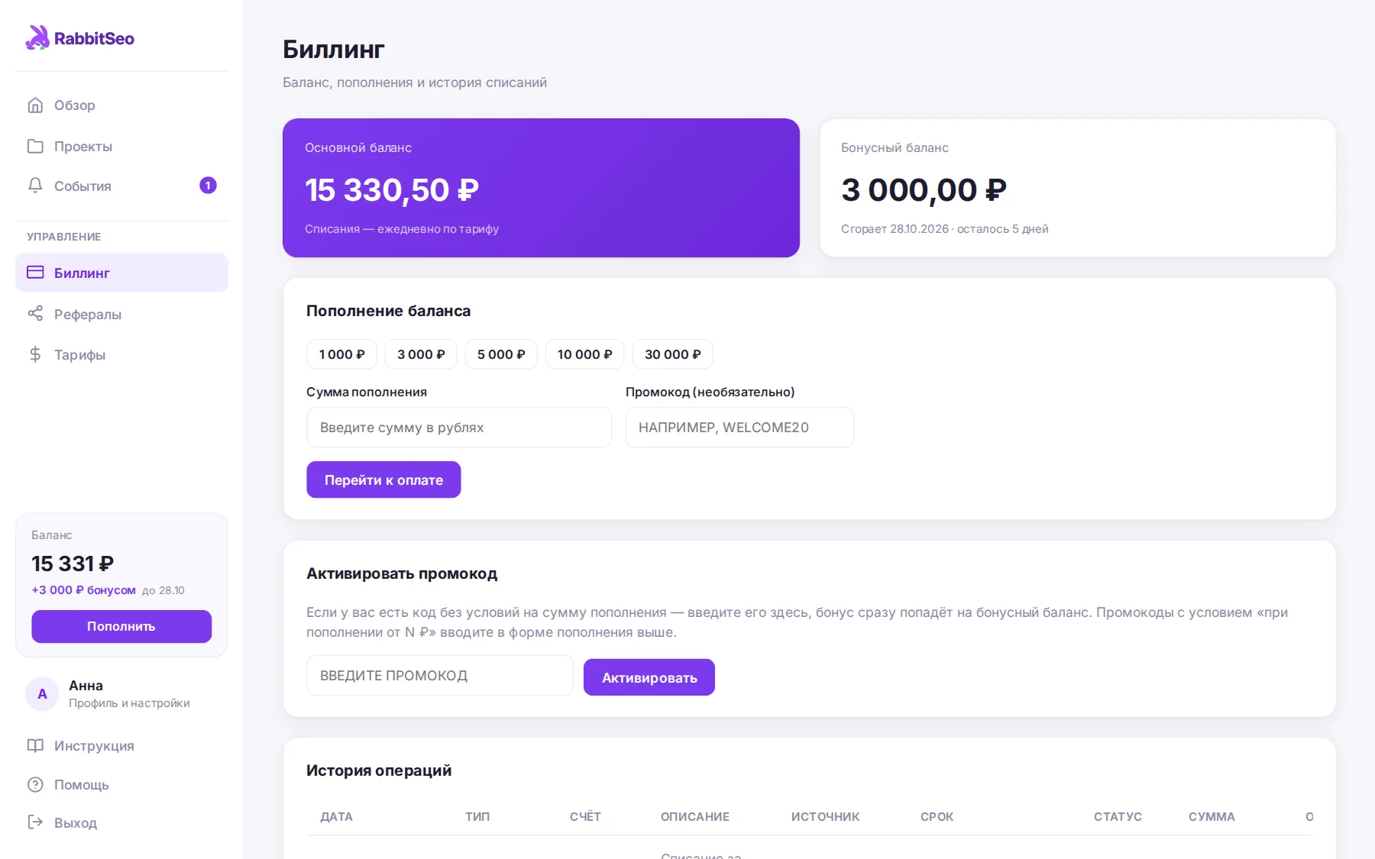The width and height of the screenshot is (1375, 859).
Task: Click the book icon for Инструкция
Action: [35, 745]
